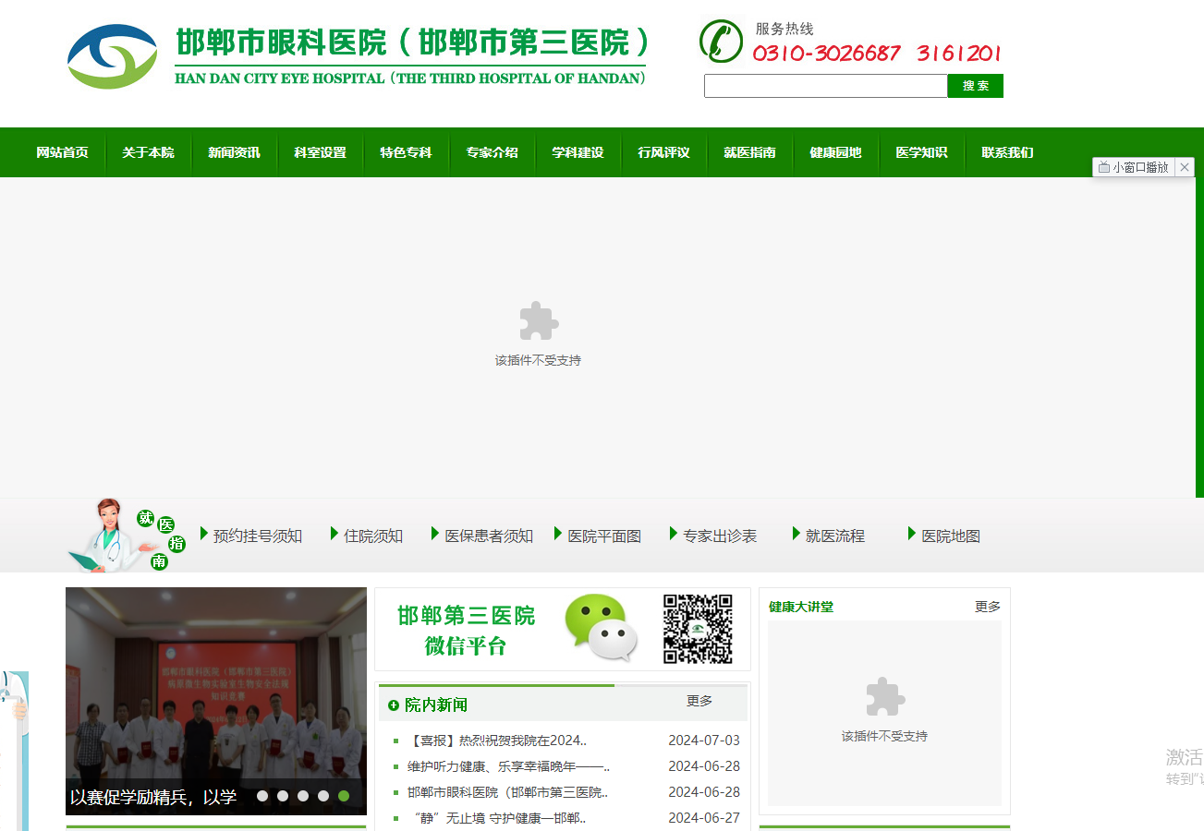Image resolution: width=1204 pixels, height=831 pixels.
Task: Click the plugin puzzle icon under 健康大讲堂
Action: pos(885,696)
